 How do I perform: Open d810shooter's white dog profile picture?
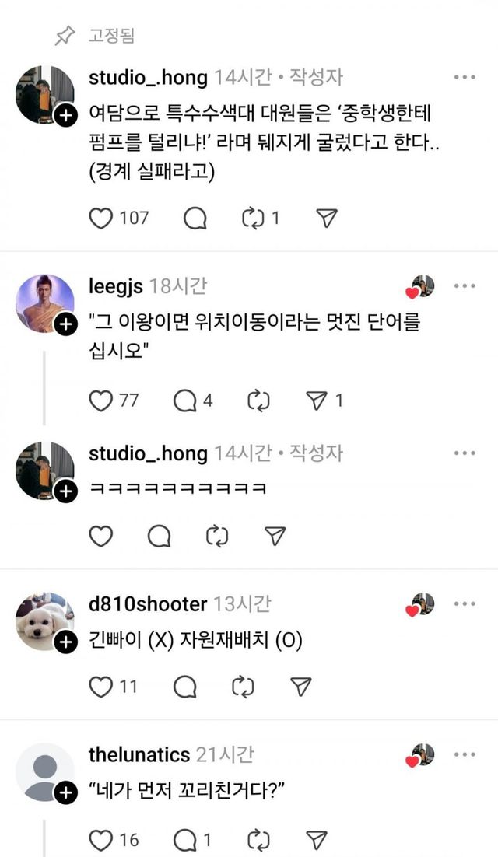[44, 621]
